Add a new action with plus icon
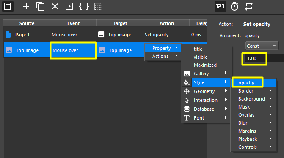This screenshot has height=158, width=284. pos(26,7)
